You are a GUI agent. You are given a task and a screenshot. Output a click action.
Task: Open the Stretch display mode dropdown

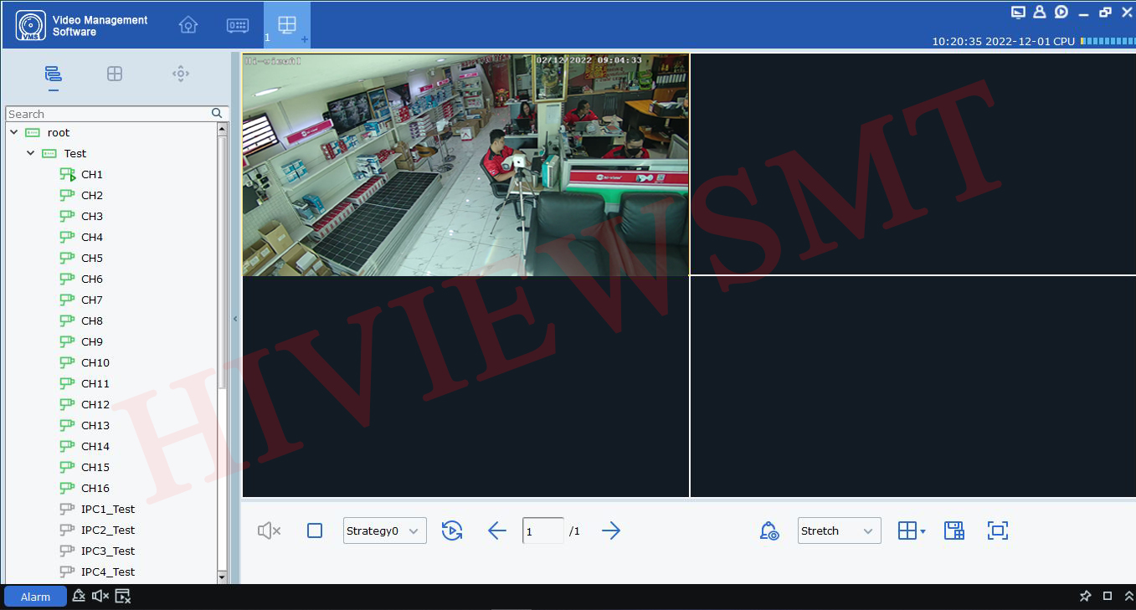pos(839,531)
